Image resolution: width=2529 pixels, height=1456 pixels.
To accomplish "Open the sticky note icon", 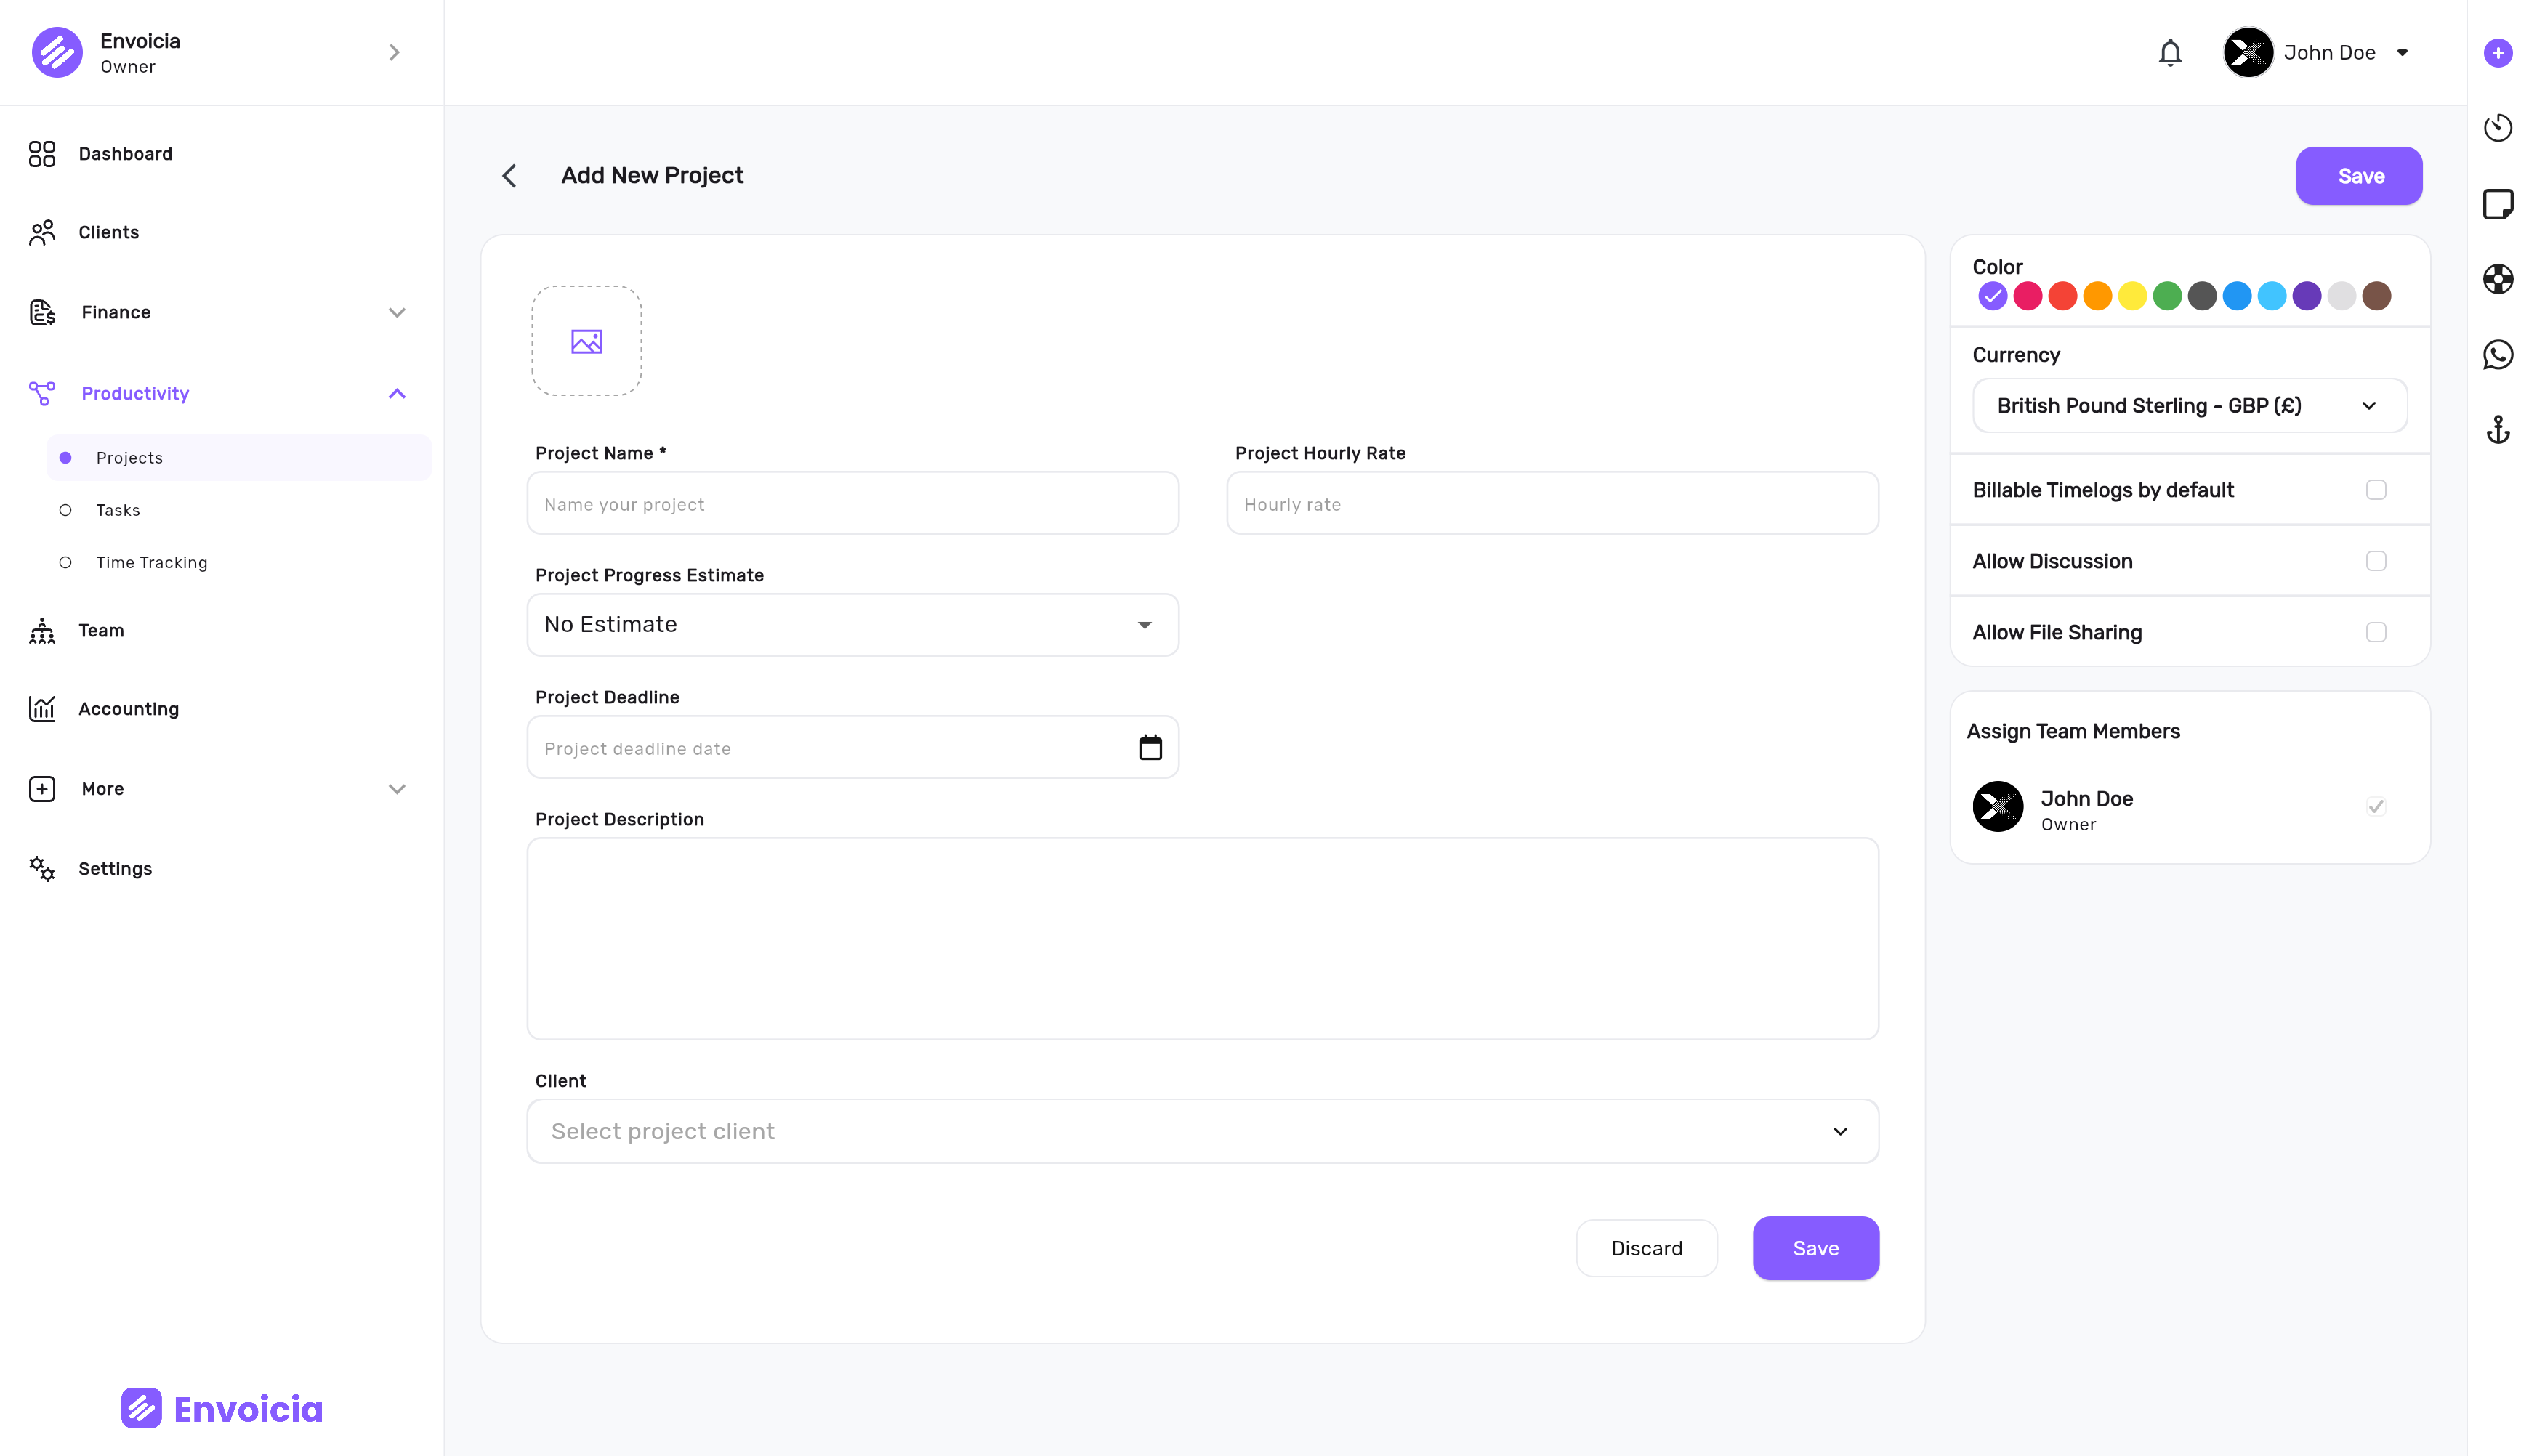I will (2497, 204).
